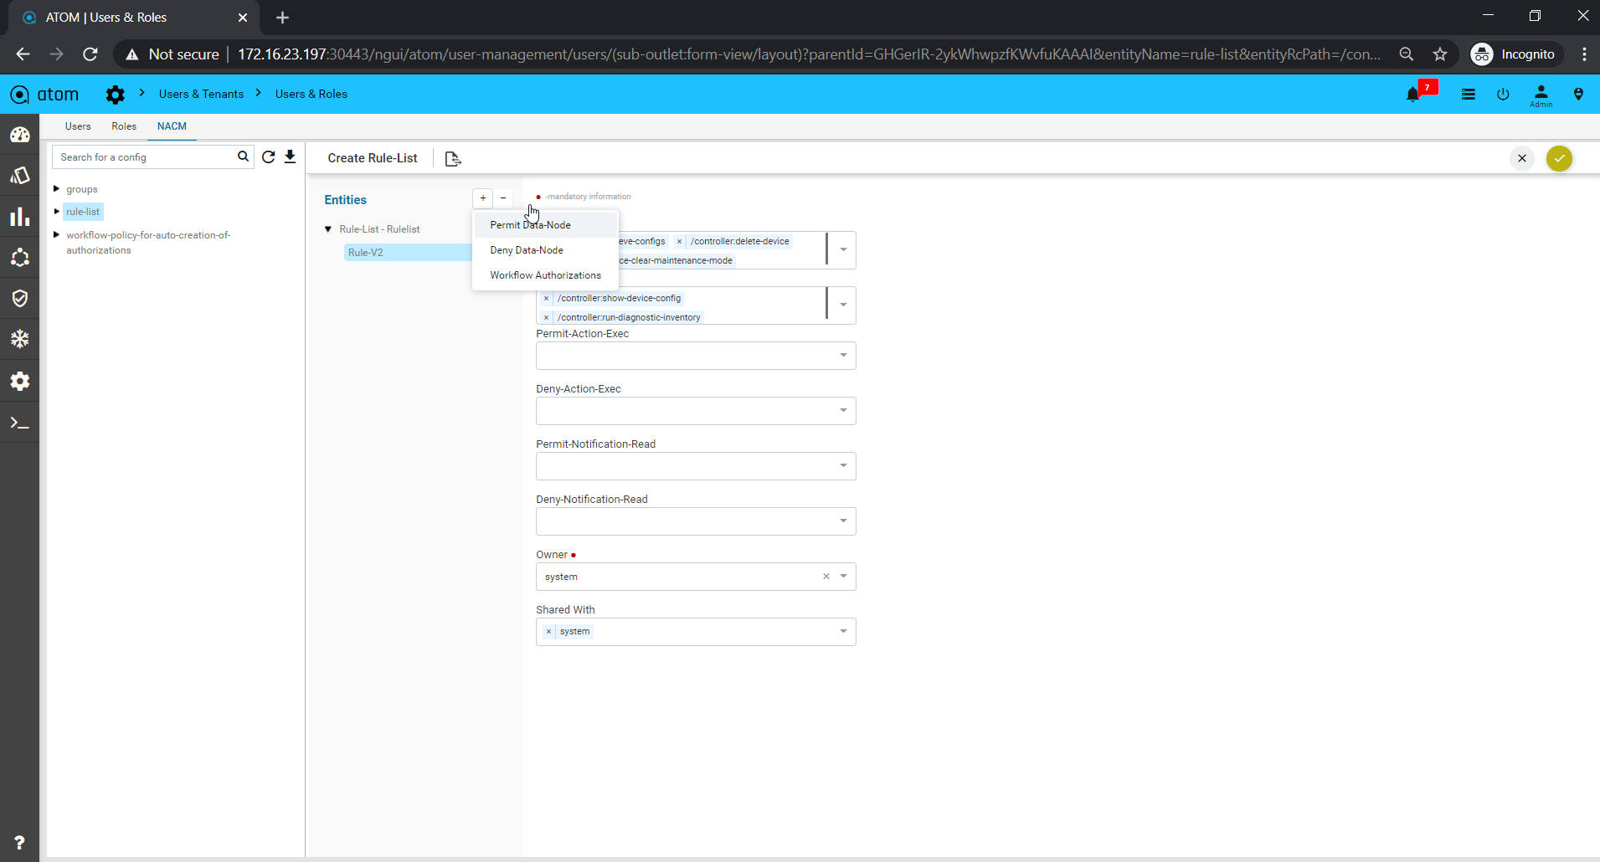Viewport: 1600px width, 862px height.
Task: Expand the workflow-policy-for-auto-creation tree node
Action: [56, 235]
